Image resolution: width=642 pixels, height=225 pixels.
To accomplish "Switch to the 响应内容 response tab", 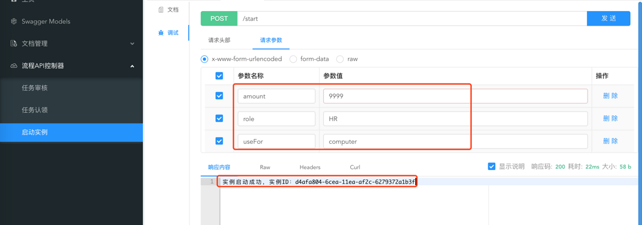I will pos(219,167).
